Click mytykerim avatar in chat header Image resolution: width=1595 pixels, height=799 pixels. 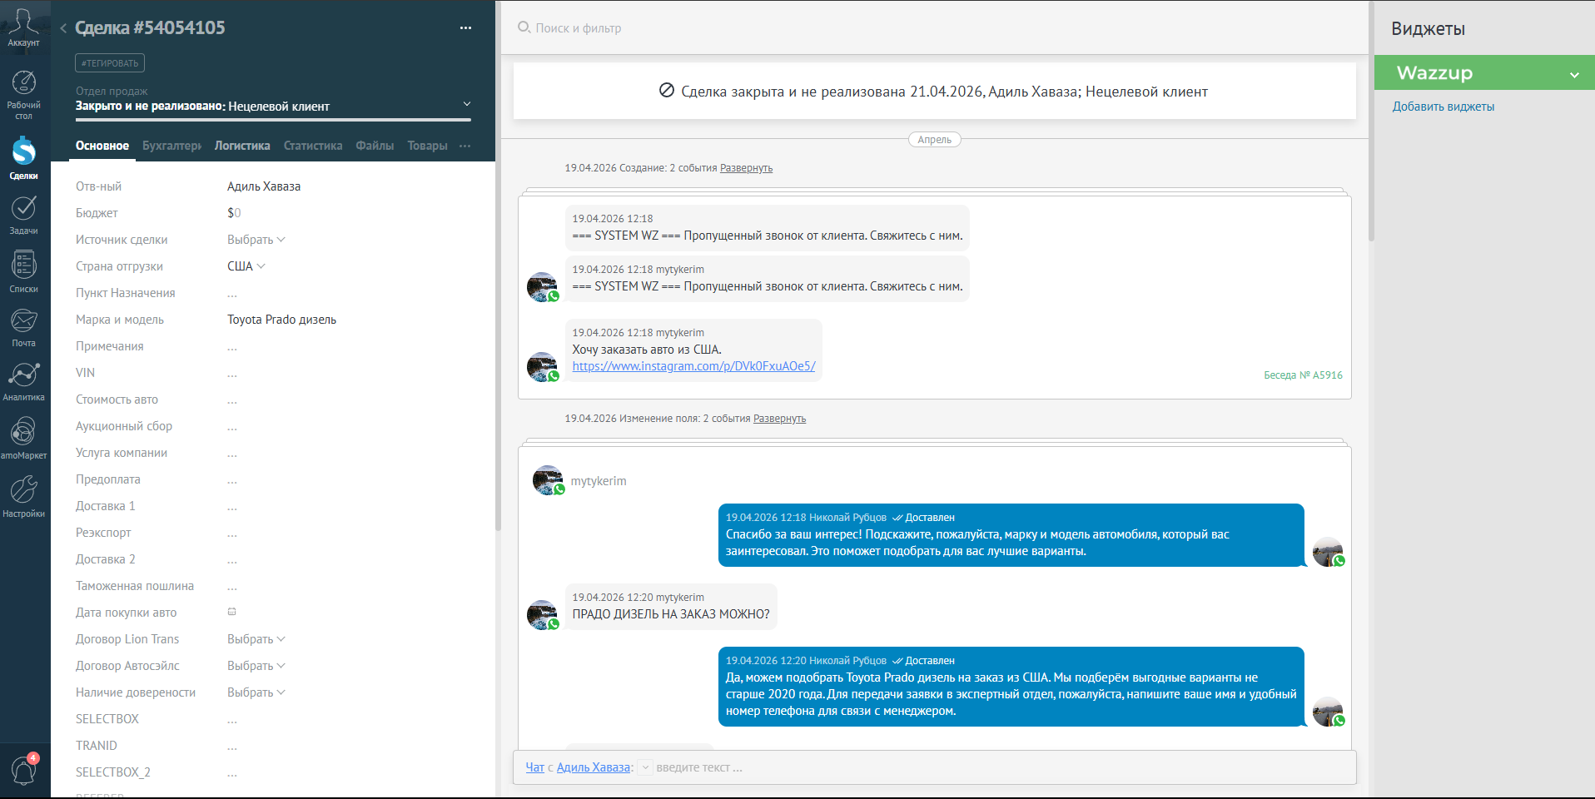547,480
